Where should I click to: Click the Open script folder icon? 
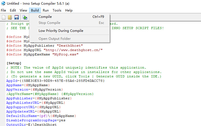10,17
